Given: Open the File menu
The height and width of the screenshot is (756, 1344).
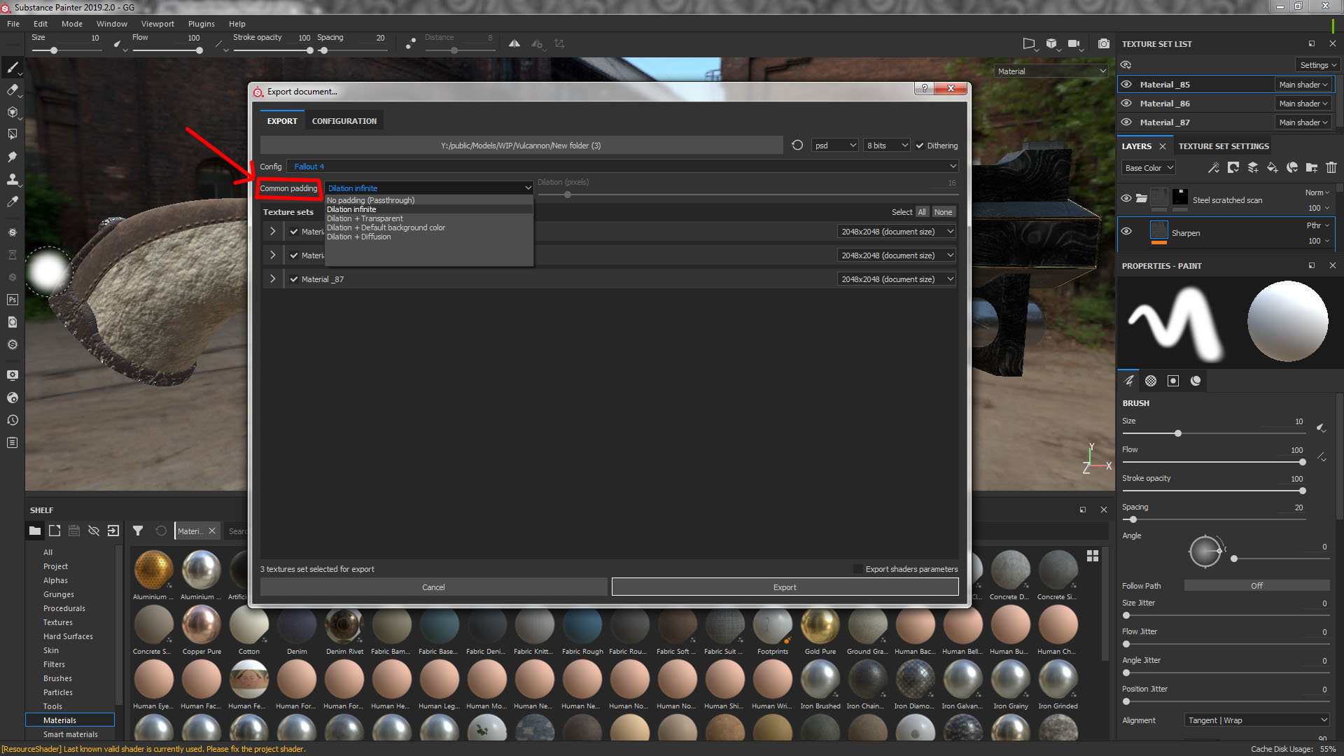Looking at the screenshot, I should pos(13,24).
